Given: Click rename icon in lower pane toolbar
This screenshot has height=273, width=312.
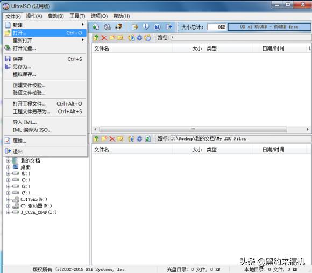Looking at the screenshot, I should (120, 138).
